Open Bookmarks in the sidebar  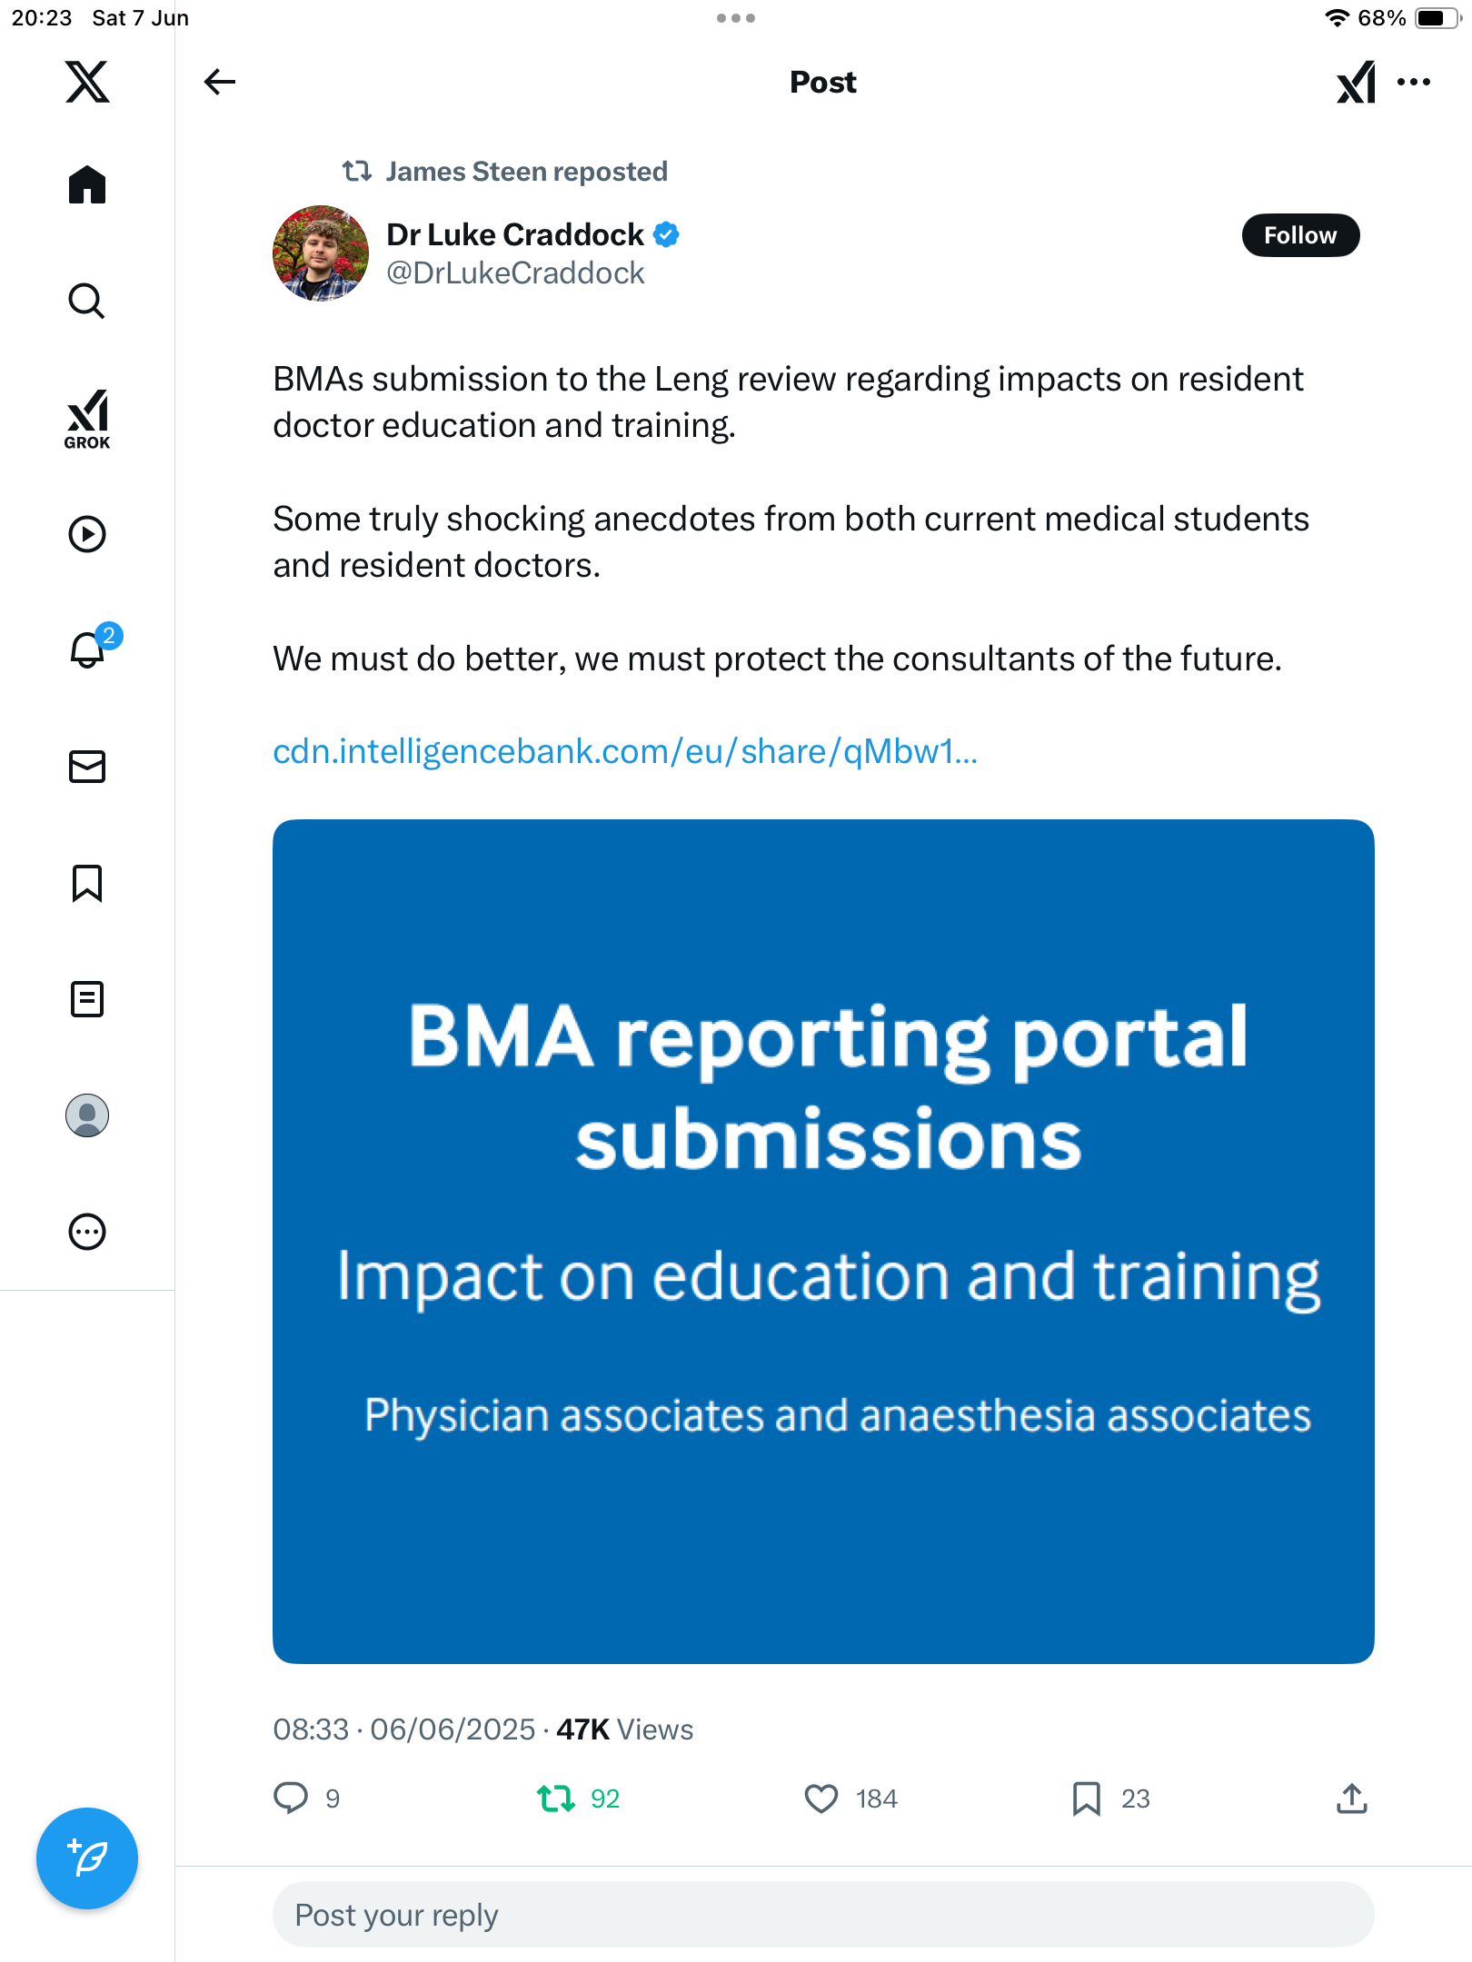[87, 883]
